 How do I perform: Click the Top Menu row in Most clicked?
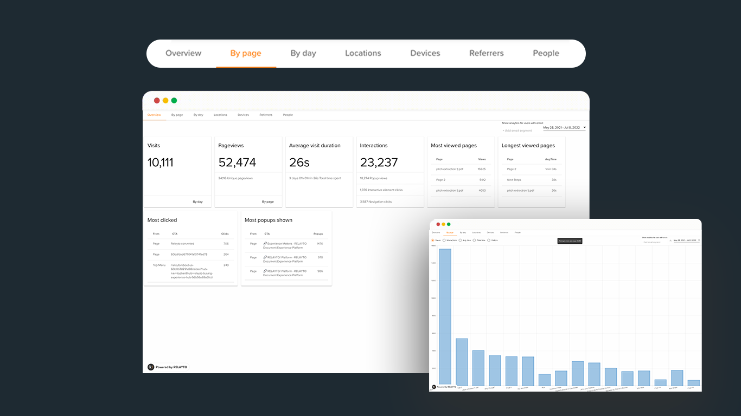[x=191, y=271]
